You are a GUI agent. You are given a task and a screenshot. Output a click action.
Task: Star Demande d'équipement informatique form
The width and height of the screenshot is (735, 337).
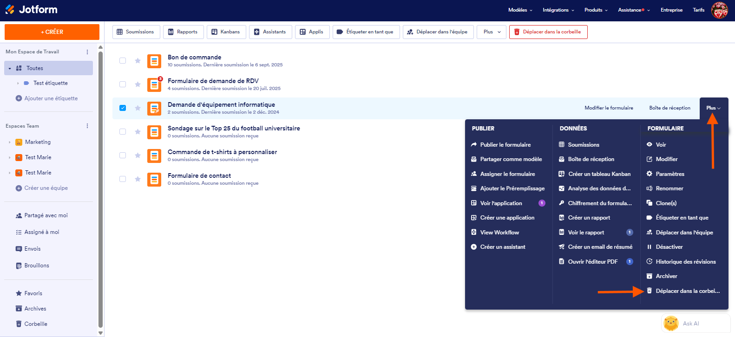[x=138, y=108]
